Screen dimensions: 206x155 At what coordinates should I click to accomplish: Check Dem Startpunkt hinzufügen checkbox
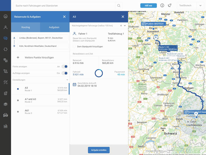tap(74, 46)
